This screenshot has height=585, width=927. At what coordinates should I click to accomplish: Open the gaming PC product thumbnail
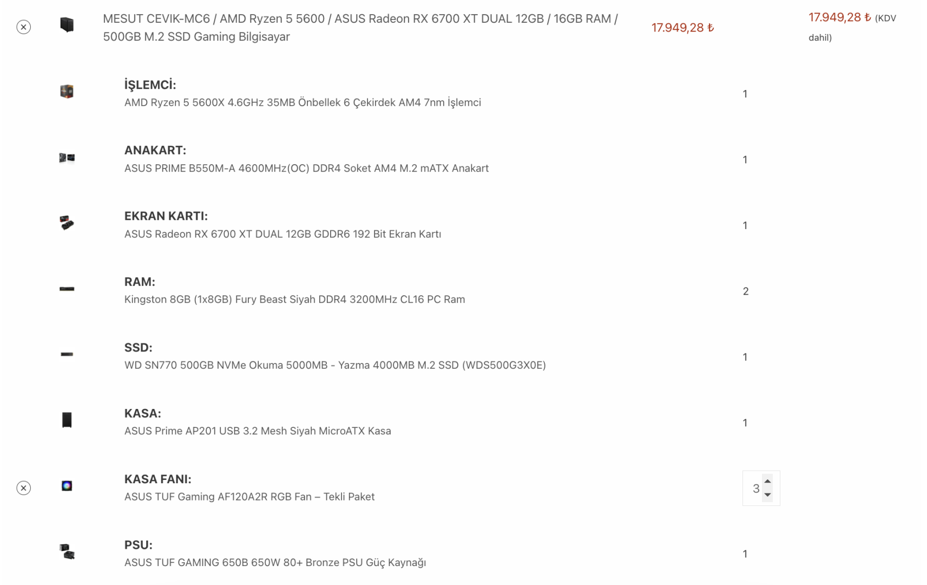click(x=67, y=25)
